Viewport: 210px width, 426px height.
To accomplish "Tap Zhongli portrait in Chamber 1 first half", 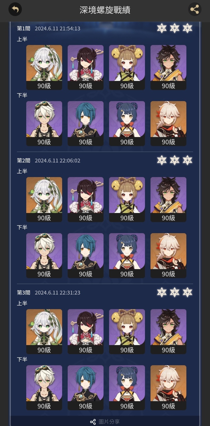I will (x=168, y=67).
